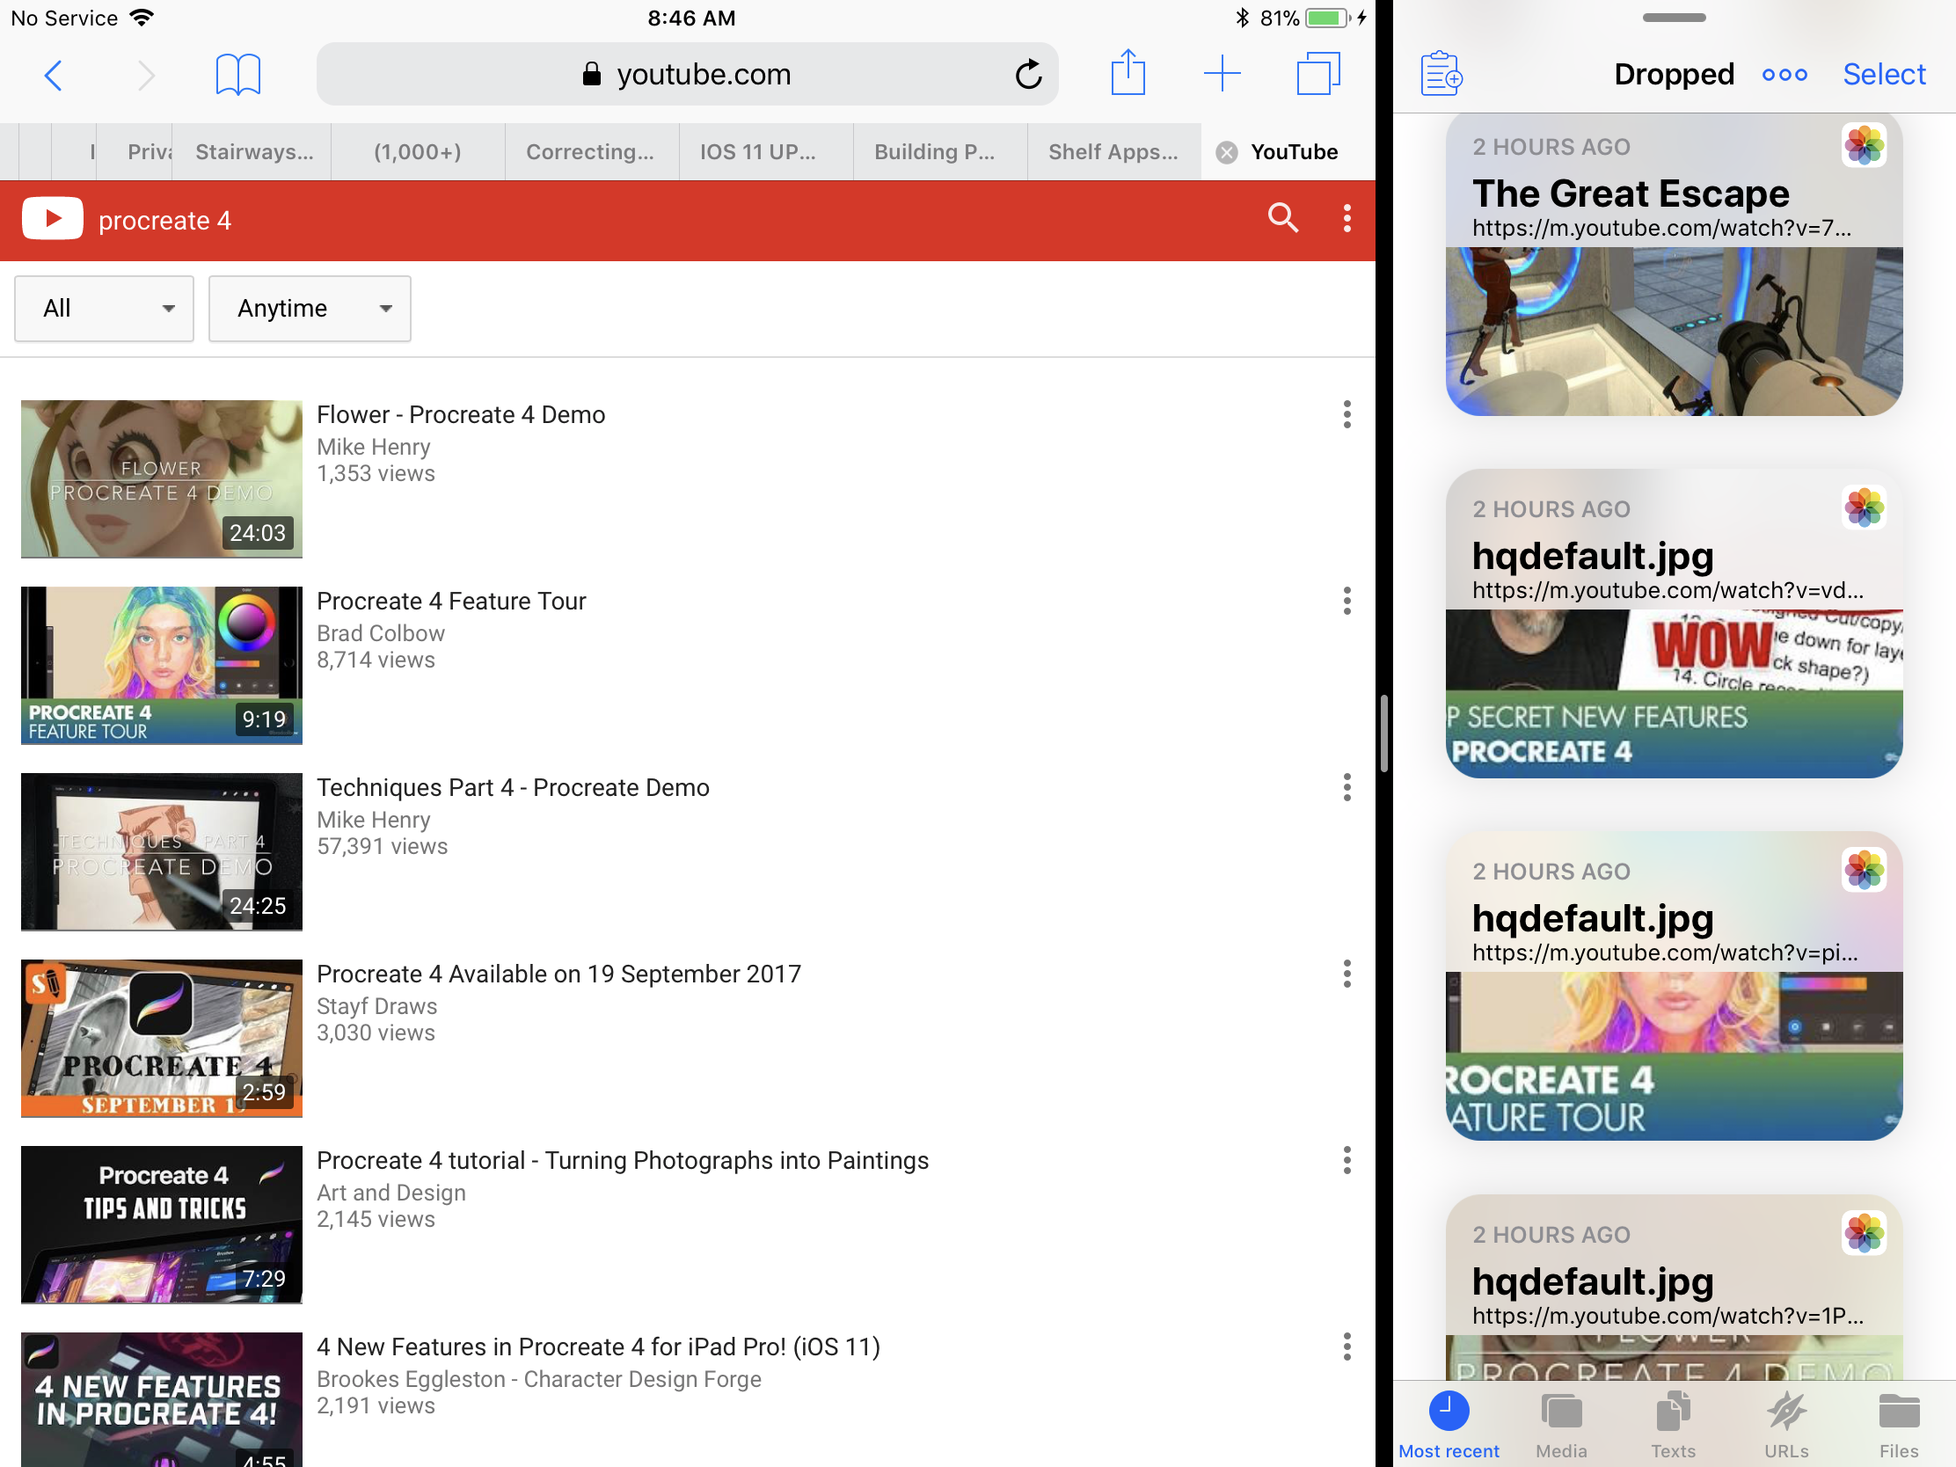Open Flower - Procreate 4 Demo title
1956x1467 pixels.
461,415
